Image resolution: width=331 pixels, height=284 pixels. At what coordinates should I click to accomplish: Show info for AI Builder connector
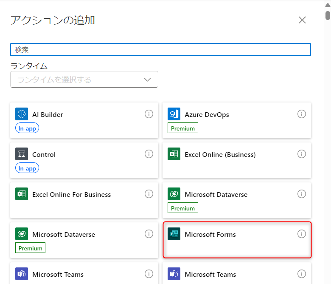149,114
